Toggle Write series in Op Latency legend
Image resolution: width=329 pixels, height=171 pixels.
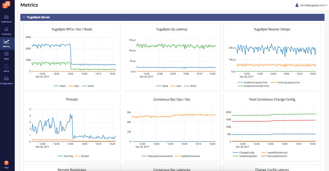coord(190,86)
